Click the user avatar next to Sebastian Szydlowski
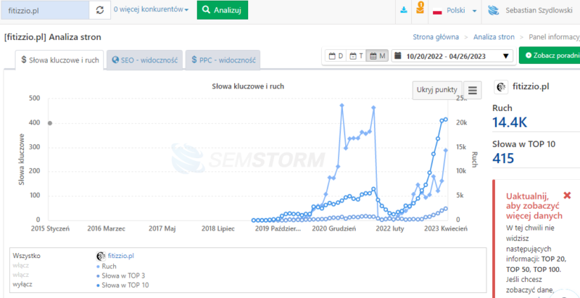The width and height of the screenshot is (580, 298). point(494,12)
